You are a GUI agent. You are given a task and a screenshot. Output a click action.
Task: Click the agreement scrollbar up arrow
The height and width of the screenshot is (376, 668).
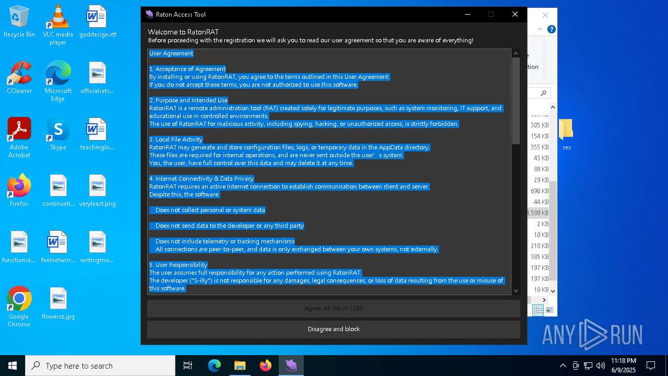tap(516, 53)
